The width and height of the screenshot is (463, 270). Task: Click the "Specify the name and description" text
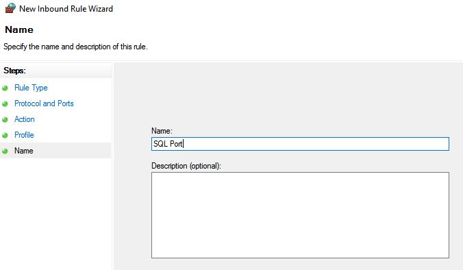(x=75, y=47)
